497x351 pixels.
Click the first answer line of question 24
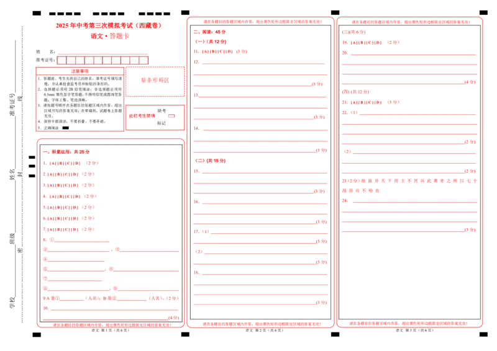[415, 200]
